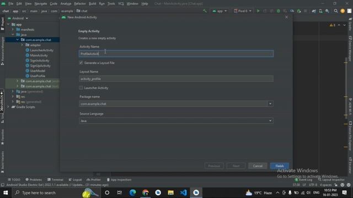Click the Search Everywhere magnifier icon
Image resolution: width=353 pixels, height=198 pixels.
pos(336,11)
